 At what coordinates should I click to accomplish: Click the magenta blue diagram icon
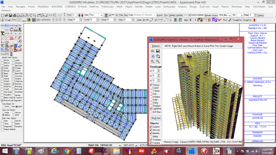pos(215,20)
